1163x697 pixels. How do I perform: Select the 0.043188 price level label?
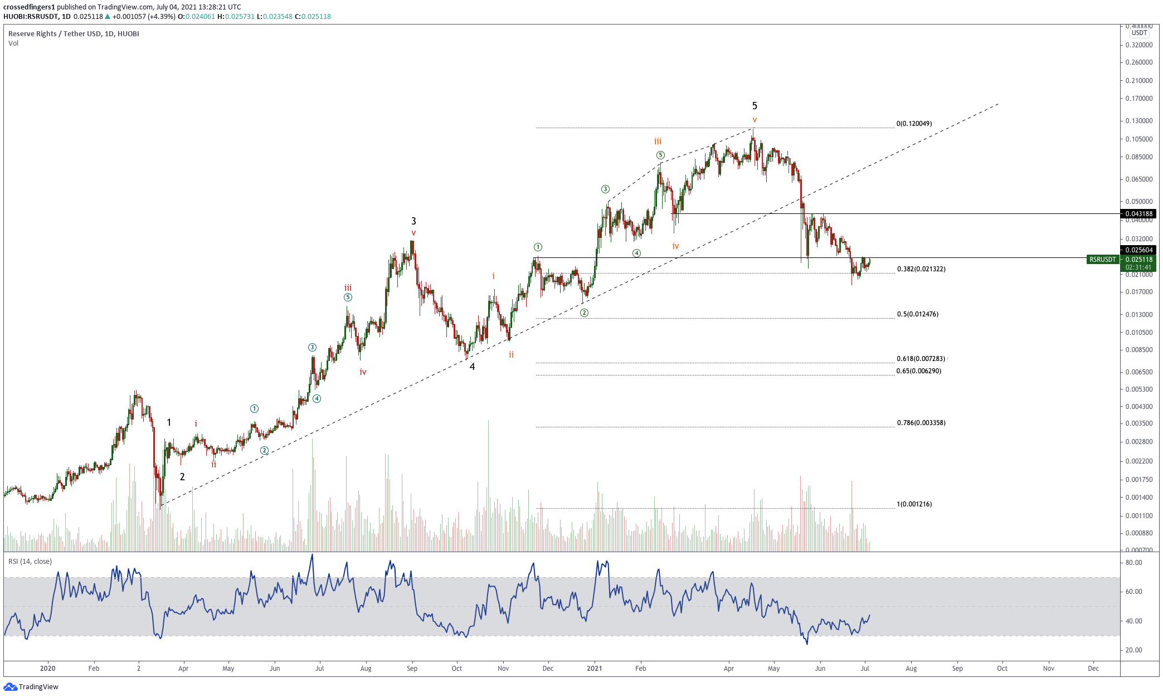(1138, 214)
